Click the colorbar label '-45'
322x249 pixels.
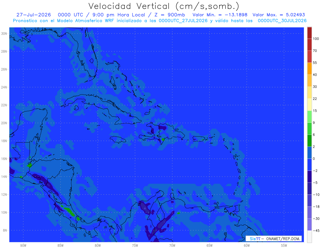[316, 230]
